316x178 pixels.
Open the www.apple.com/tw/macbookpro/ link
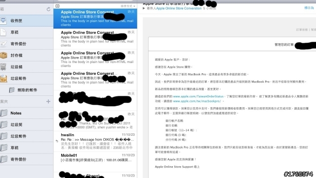(197, 101)
